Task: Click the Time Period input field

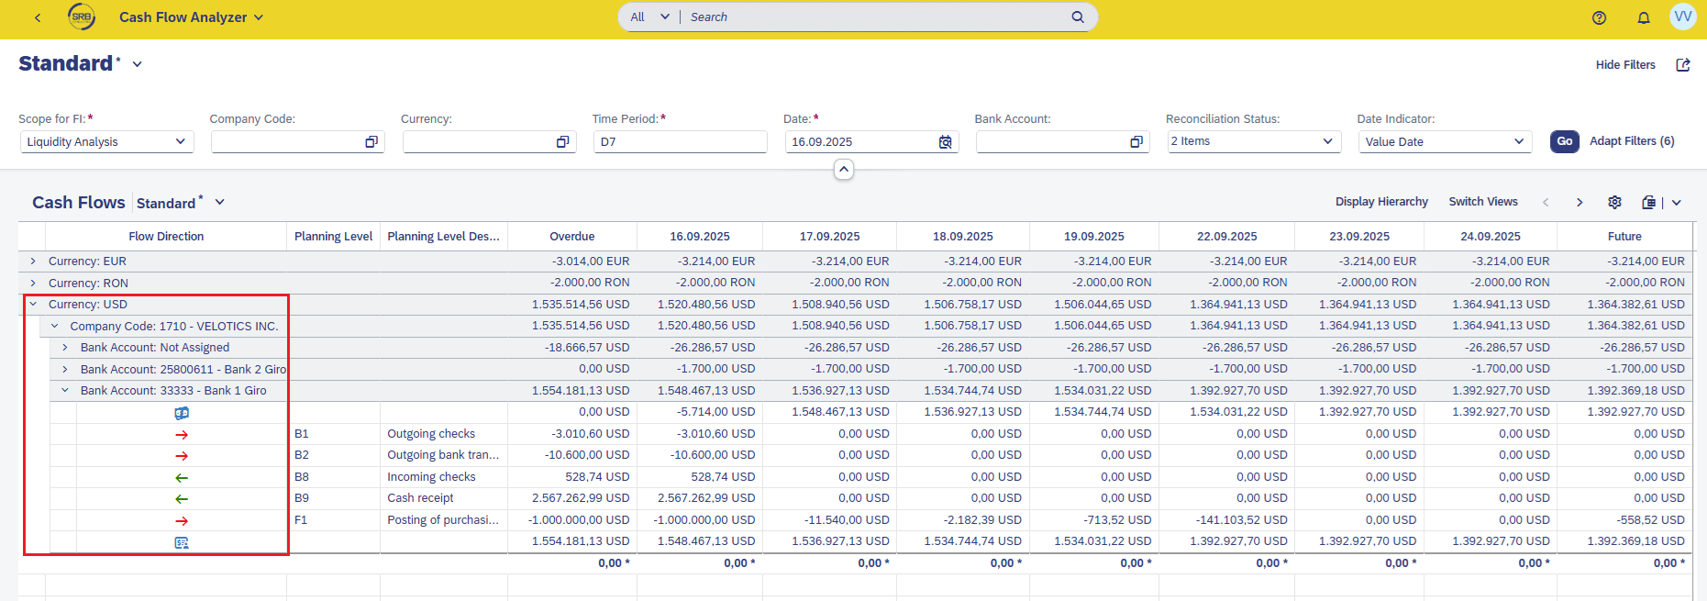Action: (679, 142)
